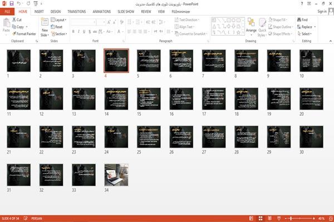
Task: Toggle Underline formatting
Action: (x=84, y=32)
